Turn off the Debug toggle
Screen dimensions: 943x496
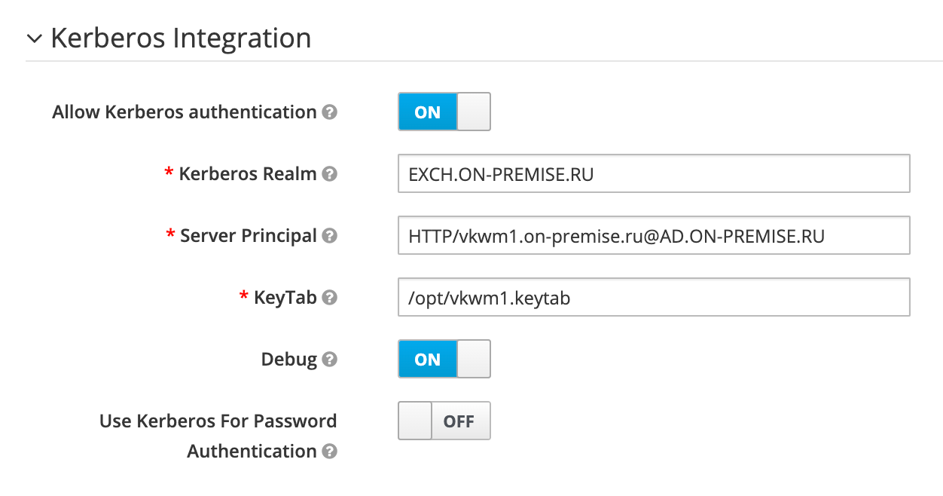[444, 360]
